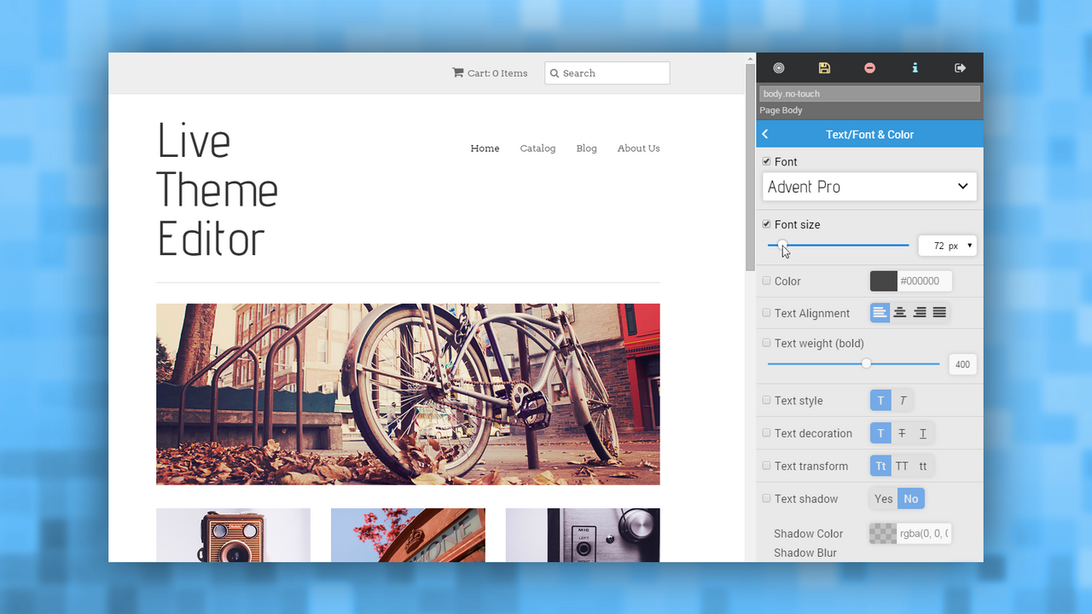
Task: Click the font size slider handle
Action: [x=782, y=246]
